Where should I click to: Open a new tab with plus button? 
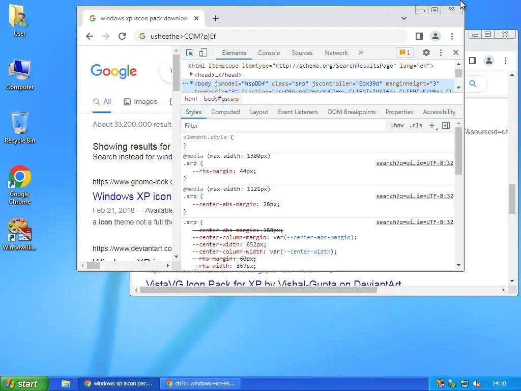(216, 18)
